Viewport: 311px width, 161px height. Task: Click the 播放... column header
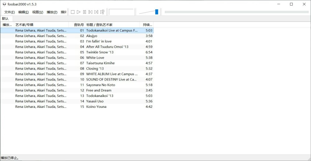click(7, 25)
